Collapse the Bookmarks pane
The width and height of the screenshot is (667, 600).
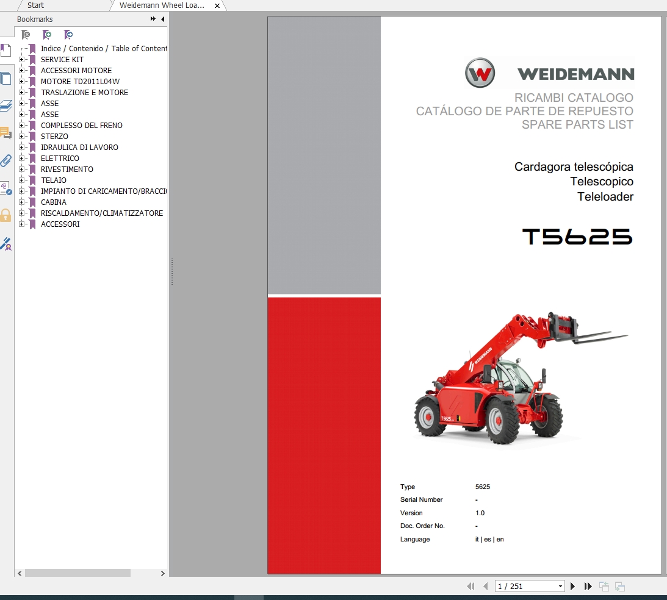(162, 19)
